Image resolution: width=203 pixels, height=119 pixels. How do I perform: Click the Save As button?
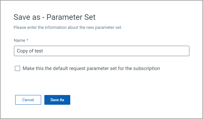pos(57,100)
